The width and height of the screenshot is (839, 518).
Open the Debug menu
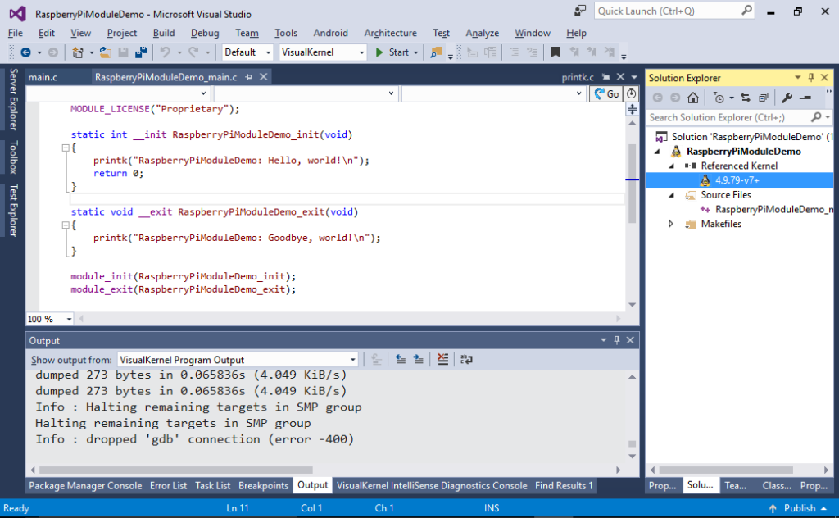205,33
